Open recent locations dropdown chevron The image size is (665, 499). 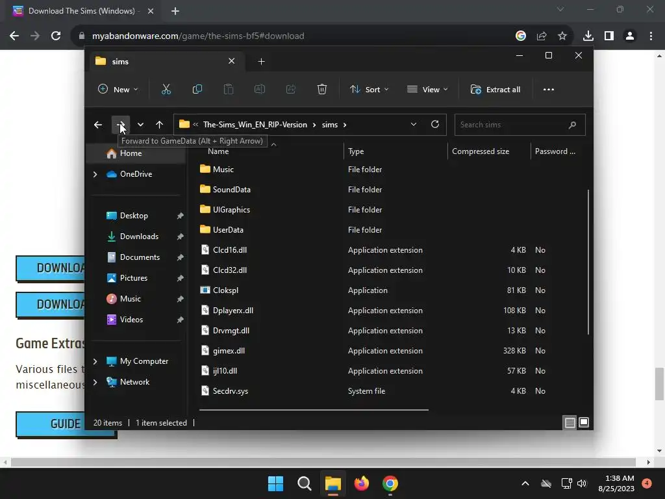pyautogui.click(x=140, y=125)
